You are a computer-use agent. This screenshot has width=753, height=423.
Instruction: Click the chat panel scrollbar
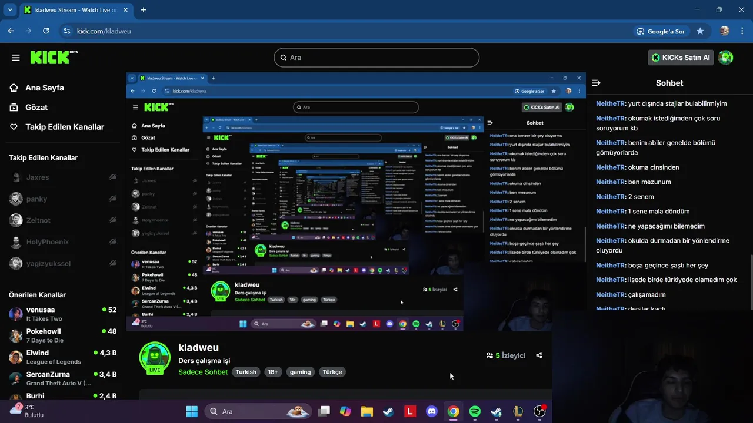pos(751,282)
